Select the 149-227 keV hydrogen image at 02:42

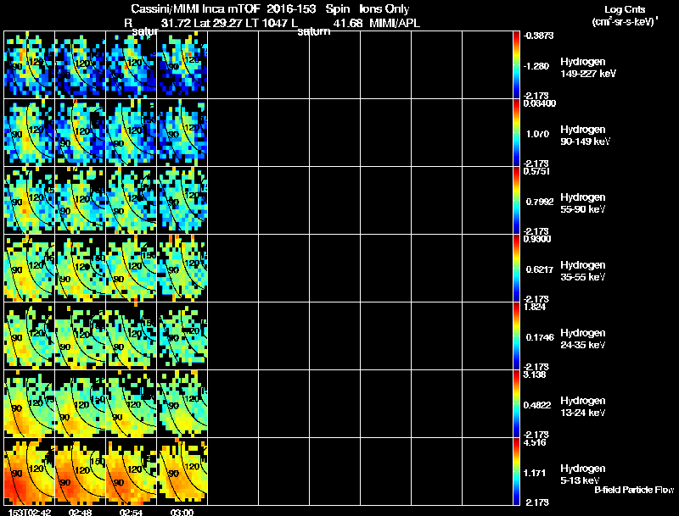click(x=30, y=65)
